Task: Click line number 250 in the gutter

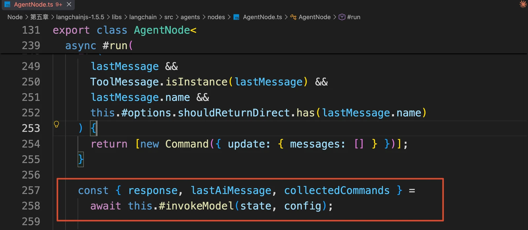Action: (31, 82)
